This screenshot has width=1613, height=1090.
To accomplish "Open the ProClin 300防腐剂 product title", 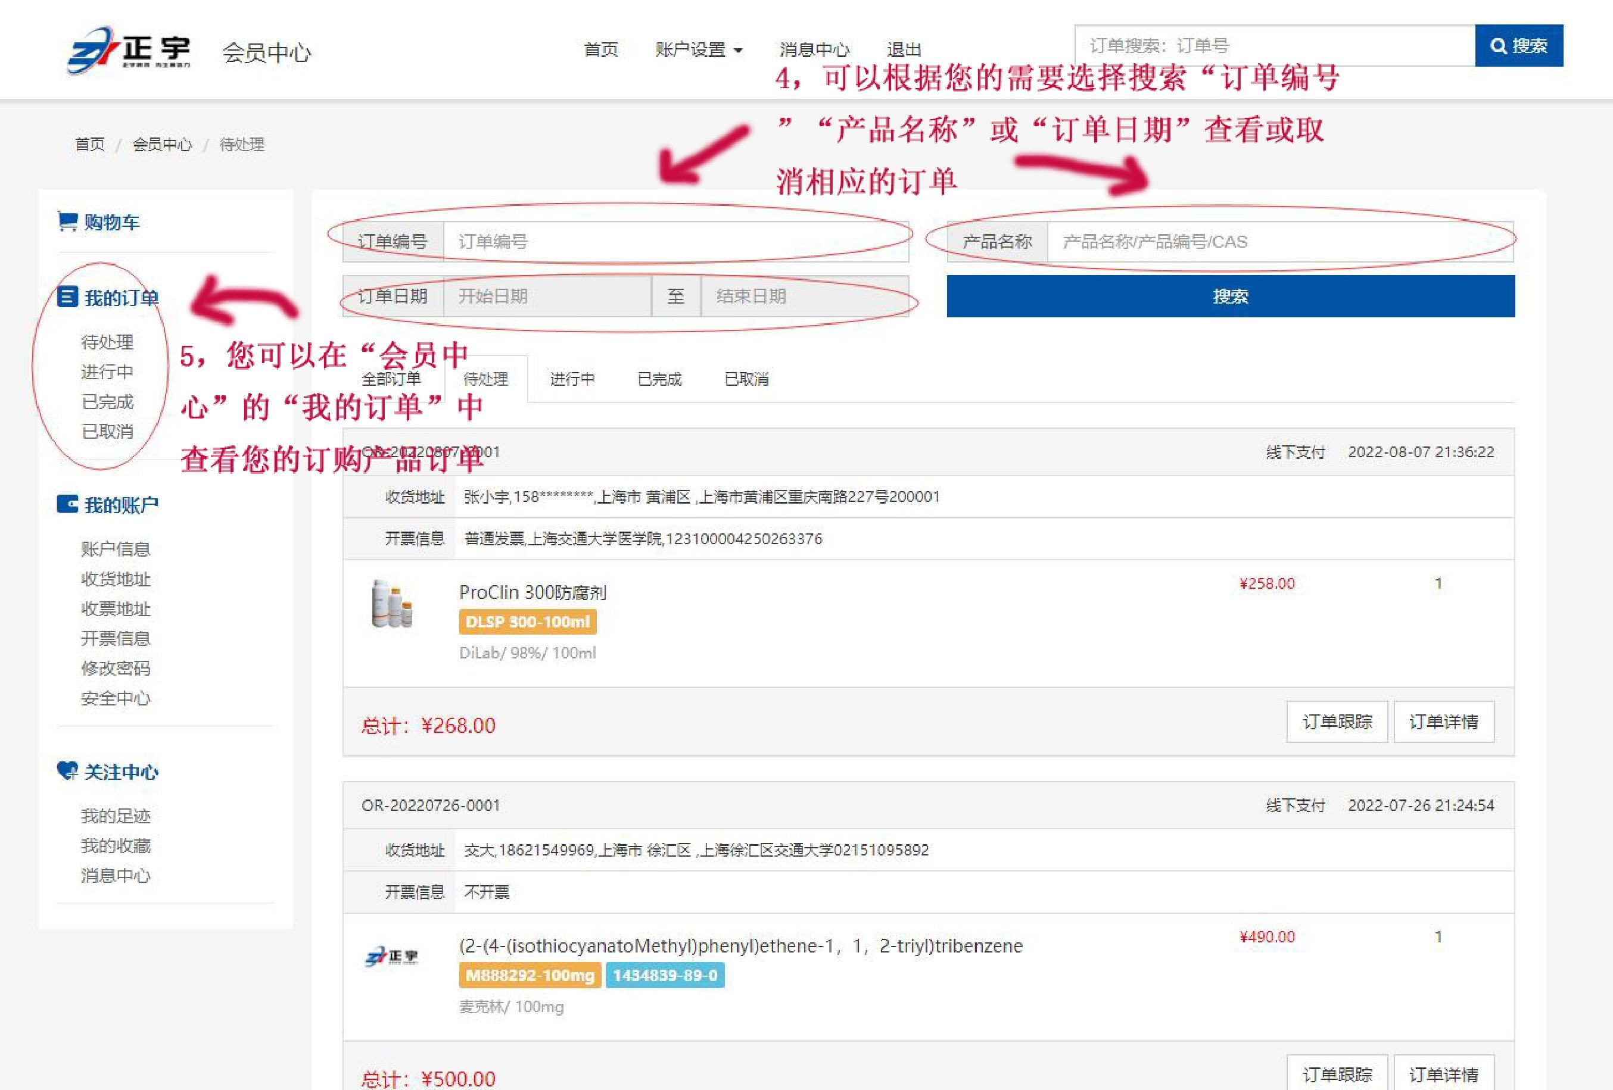I will pyautogui.click(x=533, y=592).
